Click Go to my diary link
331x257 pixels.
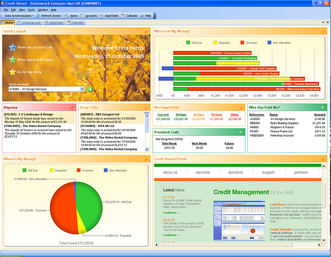point(29,72)
